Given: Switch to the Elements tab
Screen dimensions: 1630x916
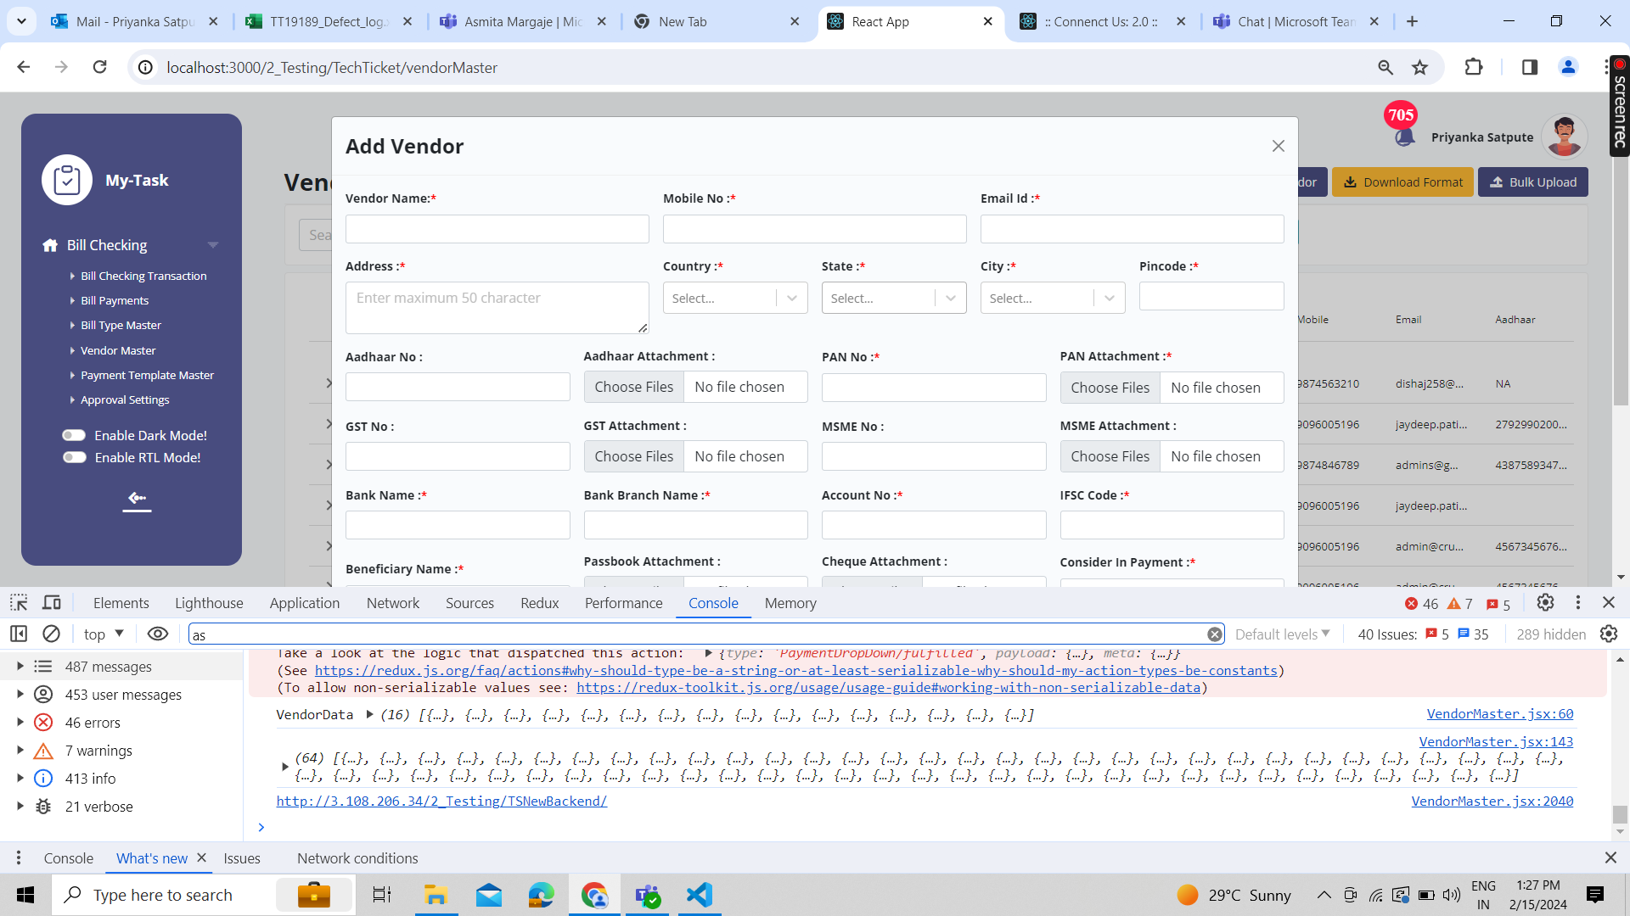Looking at the screenshot, I should tap(121, 603).
